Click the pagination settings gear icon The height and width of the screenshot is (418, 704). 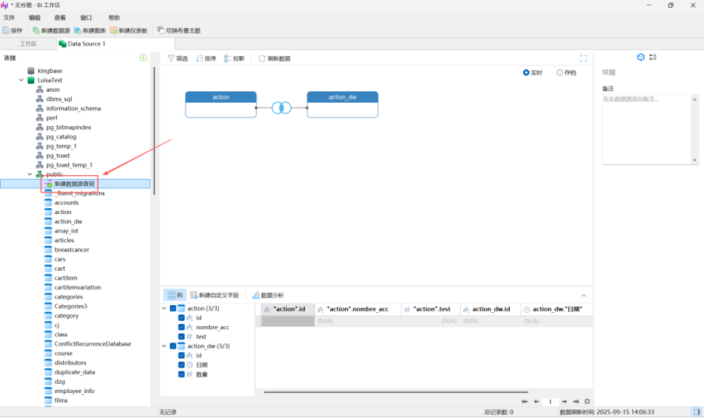pos(587,402)
